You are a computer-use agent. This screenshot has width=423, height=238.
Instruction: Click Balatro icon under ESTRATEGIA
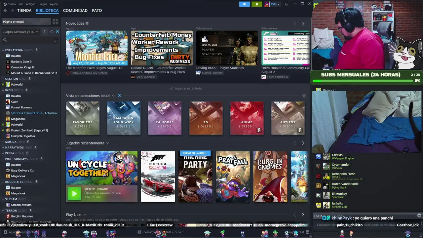[8, 56]
